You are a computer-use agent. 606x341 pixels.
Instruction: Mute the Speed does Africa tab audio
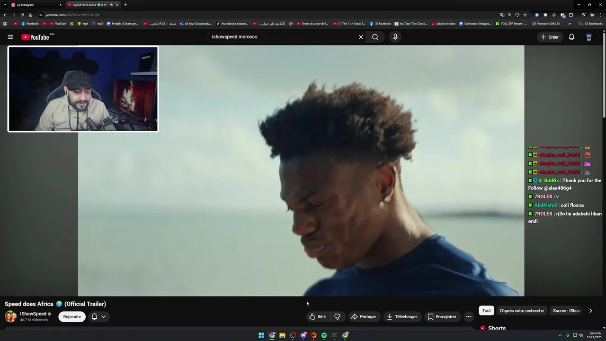[x=111, y=5]
